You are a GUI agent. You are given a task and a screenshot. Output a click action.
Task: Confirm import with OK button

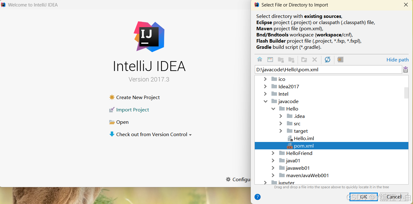363,197
